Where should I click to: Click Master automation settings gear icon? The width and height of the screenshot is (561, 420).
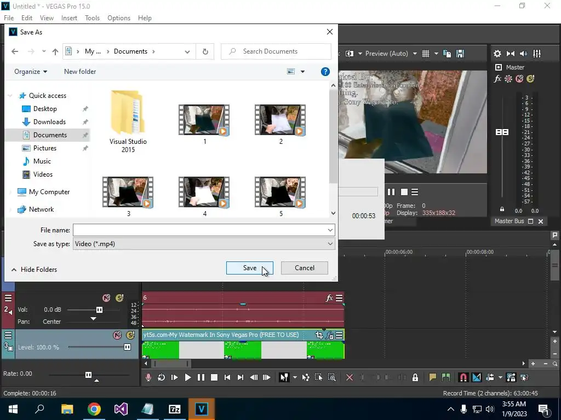coord(508,79)
